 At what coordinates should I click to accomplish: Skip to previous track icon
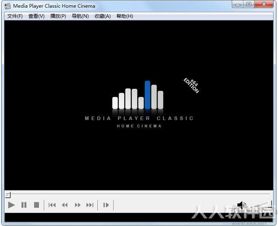[52, 205]
